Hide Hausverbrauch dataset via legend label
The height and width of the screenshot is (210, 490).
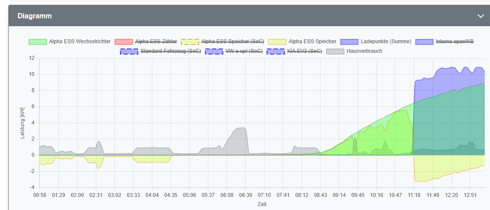(364, 51)
